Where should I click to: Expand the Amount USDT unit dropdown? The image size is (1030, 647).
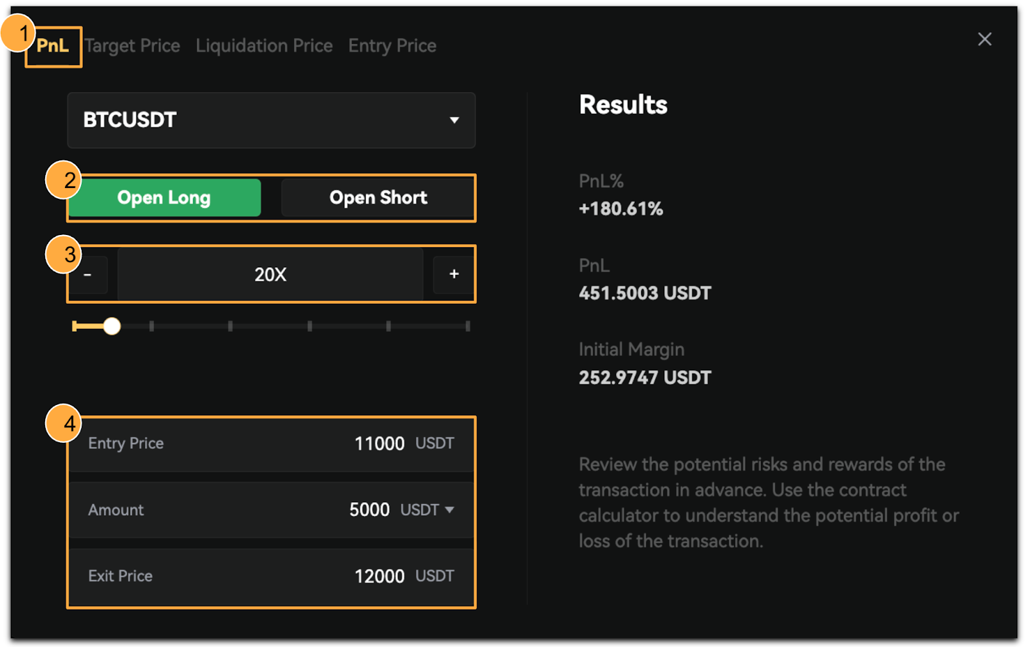pyautogui.click(x=449, y=510)
